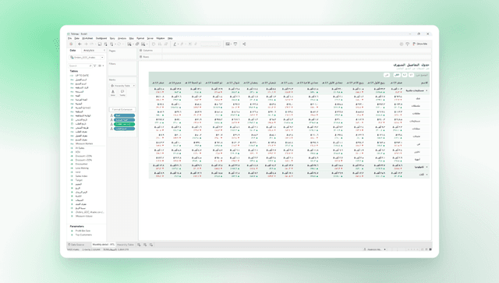
Task: Click the Format Extension button in the Marks card
Action: tap(122, 109)
